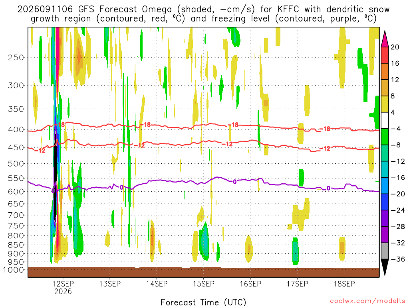Click the 250 pressure level label
409x306 pixels.
(16, 57)
